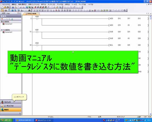Image resolution: width=152 pixels, height=122 pixels.
Task: Click the ladder editor vertical scrollbar
Action: [151, 65]
